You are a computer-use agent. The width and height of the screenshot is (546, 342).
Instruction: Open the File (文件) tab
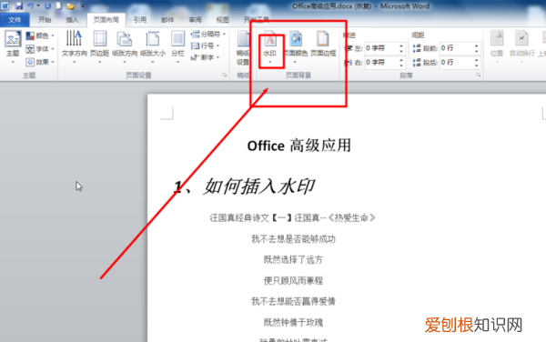(15, 20)
